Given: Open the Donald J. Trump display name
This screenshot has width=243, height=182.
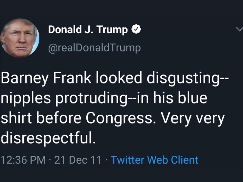Looking at the screenshot, I should coord(88,30).
